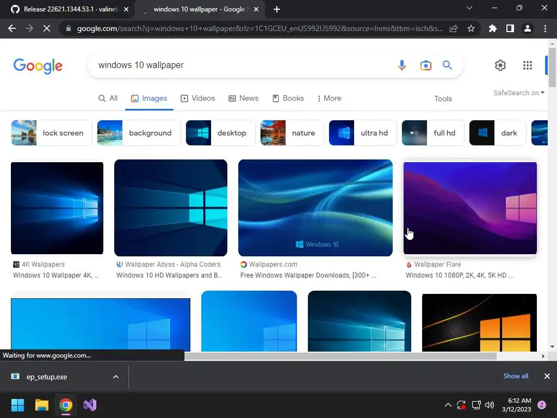Image resolution: width=557 pixels, height=418 pixels.
Task: Open a new browser tab
Action: click(277, 10)
